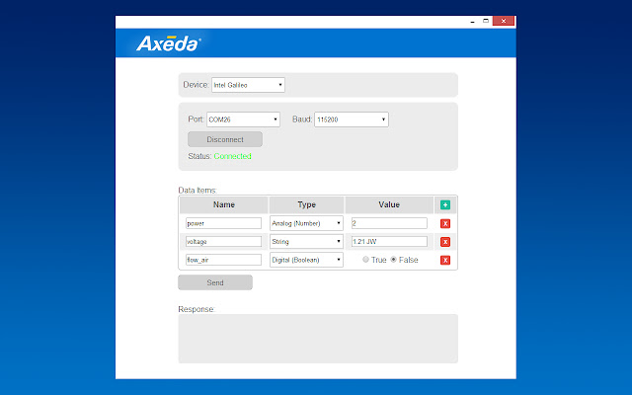Viewport: 632px width, 395px height.
Task: Click the voltage name input field
Action: tap(224, 241)
